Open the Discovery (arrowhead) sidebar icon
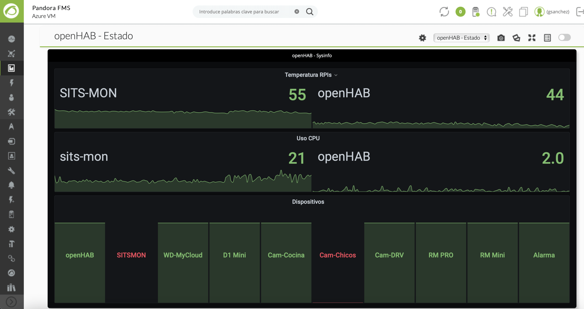 click(11, 126)
